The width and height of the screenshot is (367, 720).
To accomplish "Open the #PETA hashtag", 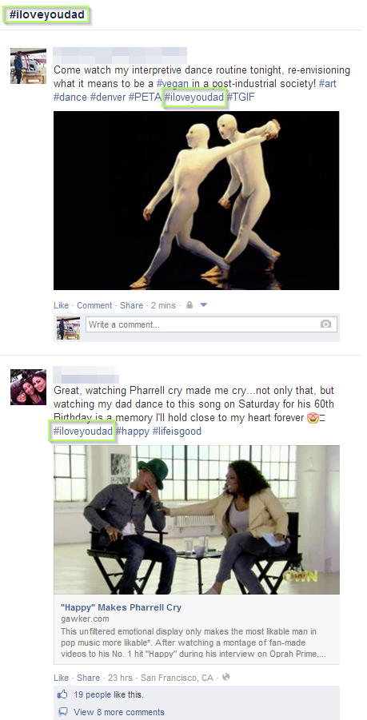I will pyautogui.click(x=145, y=97).
